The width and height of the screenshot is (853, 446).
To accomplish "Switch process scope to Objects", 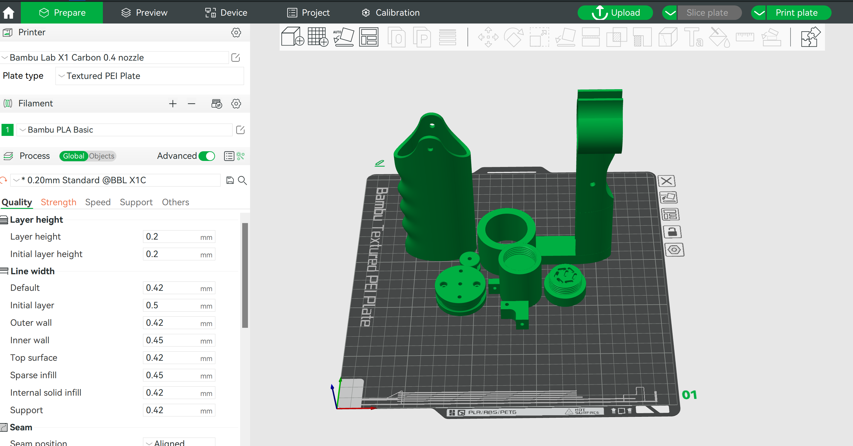I will pos(101,156).
